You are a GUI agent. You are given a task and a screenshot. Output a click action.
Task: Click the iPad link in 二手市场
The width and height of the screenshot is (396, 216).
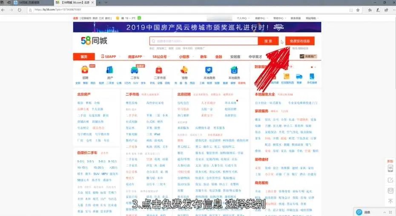pos(157,134)
